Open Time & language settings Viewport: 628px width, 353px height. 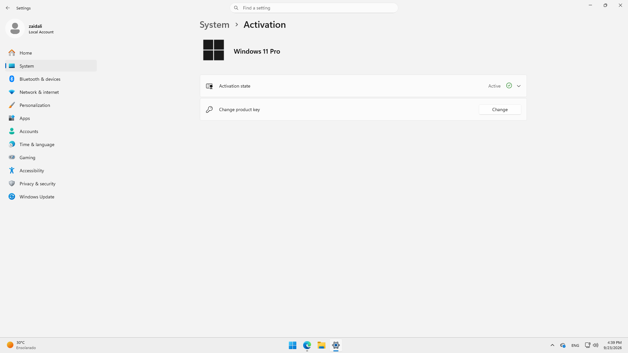click(51, 144)
